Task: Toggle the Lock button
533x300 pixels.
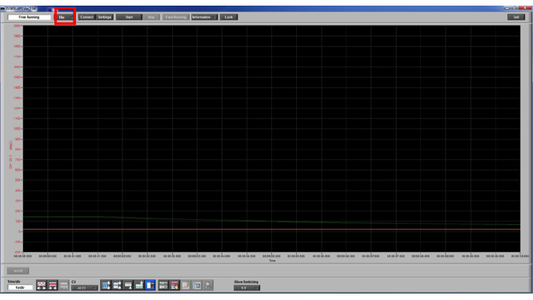Action: coord(228,17)
